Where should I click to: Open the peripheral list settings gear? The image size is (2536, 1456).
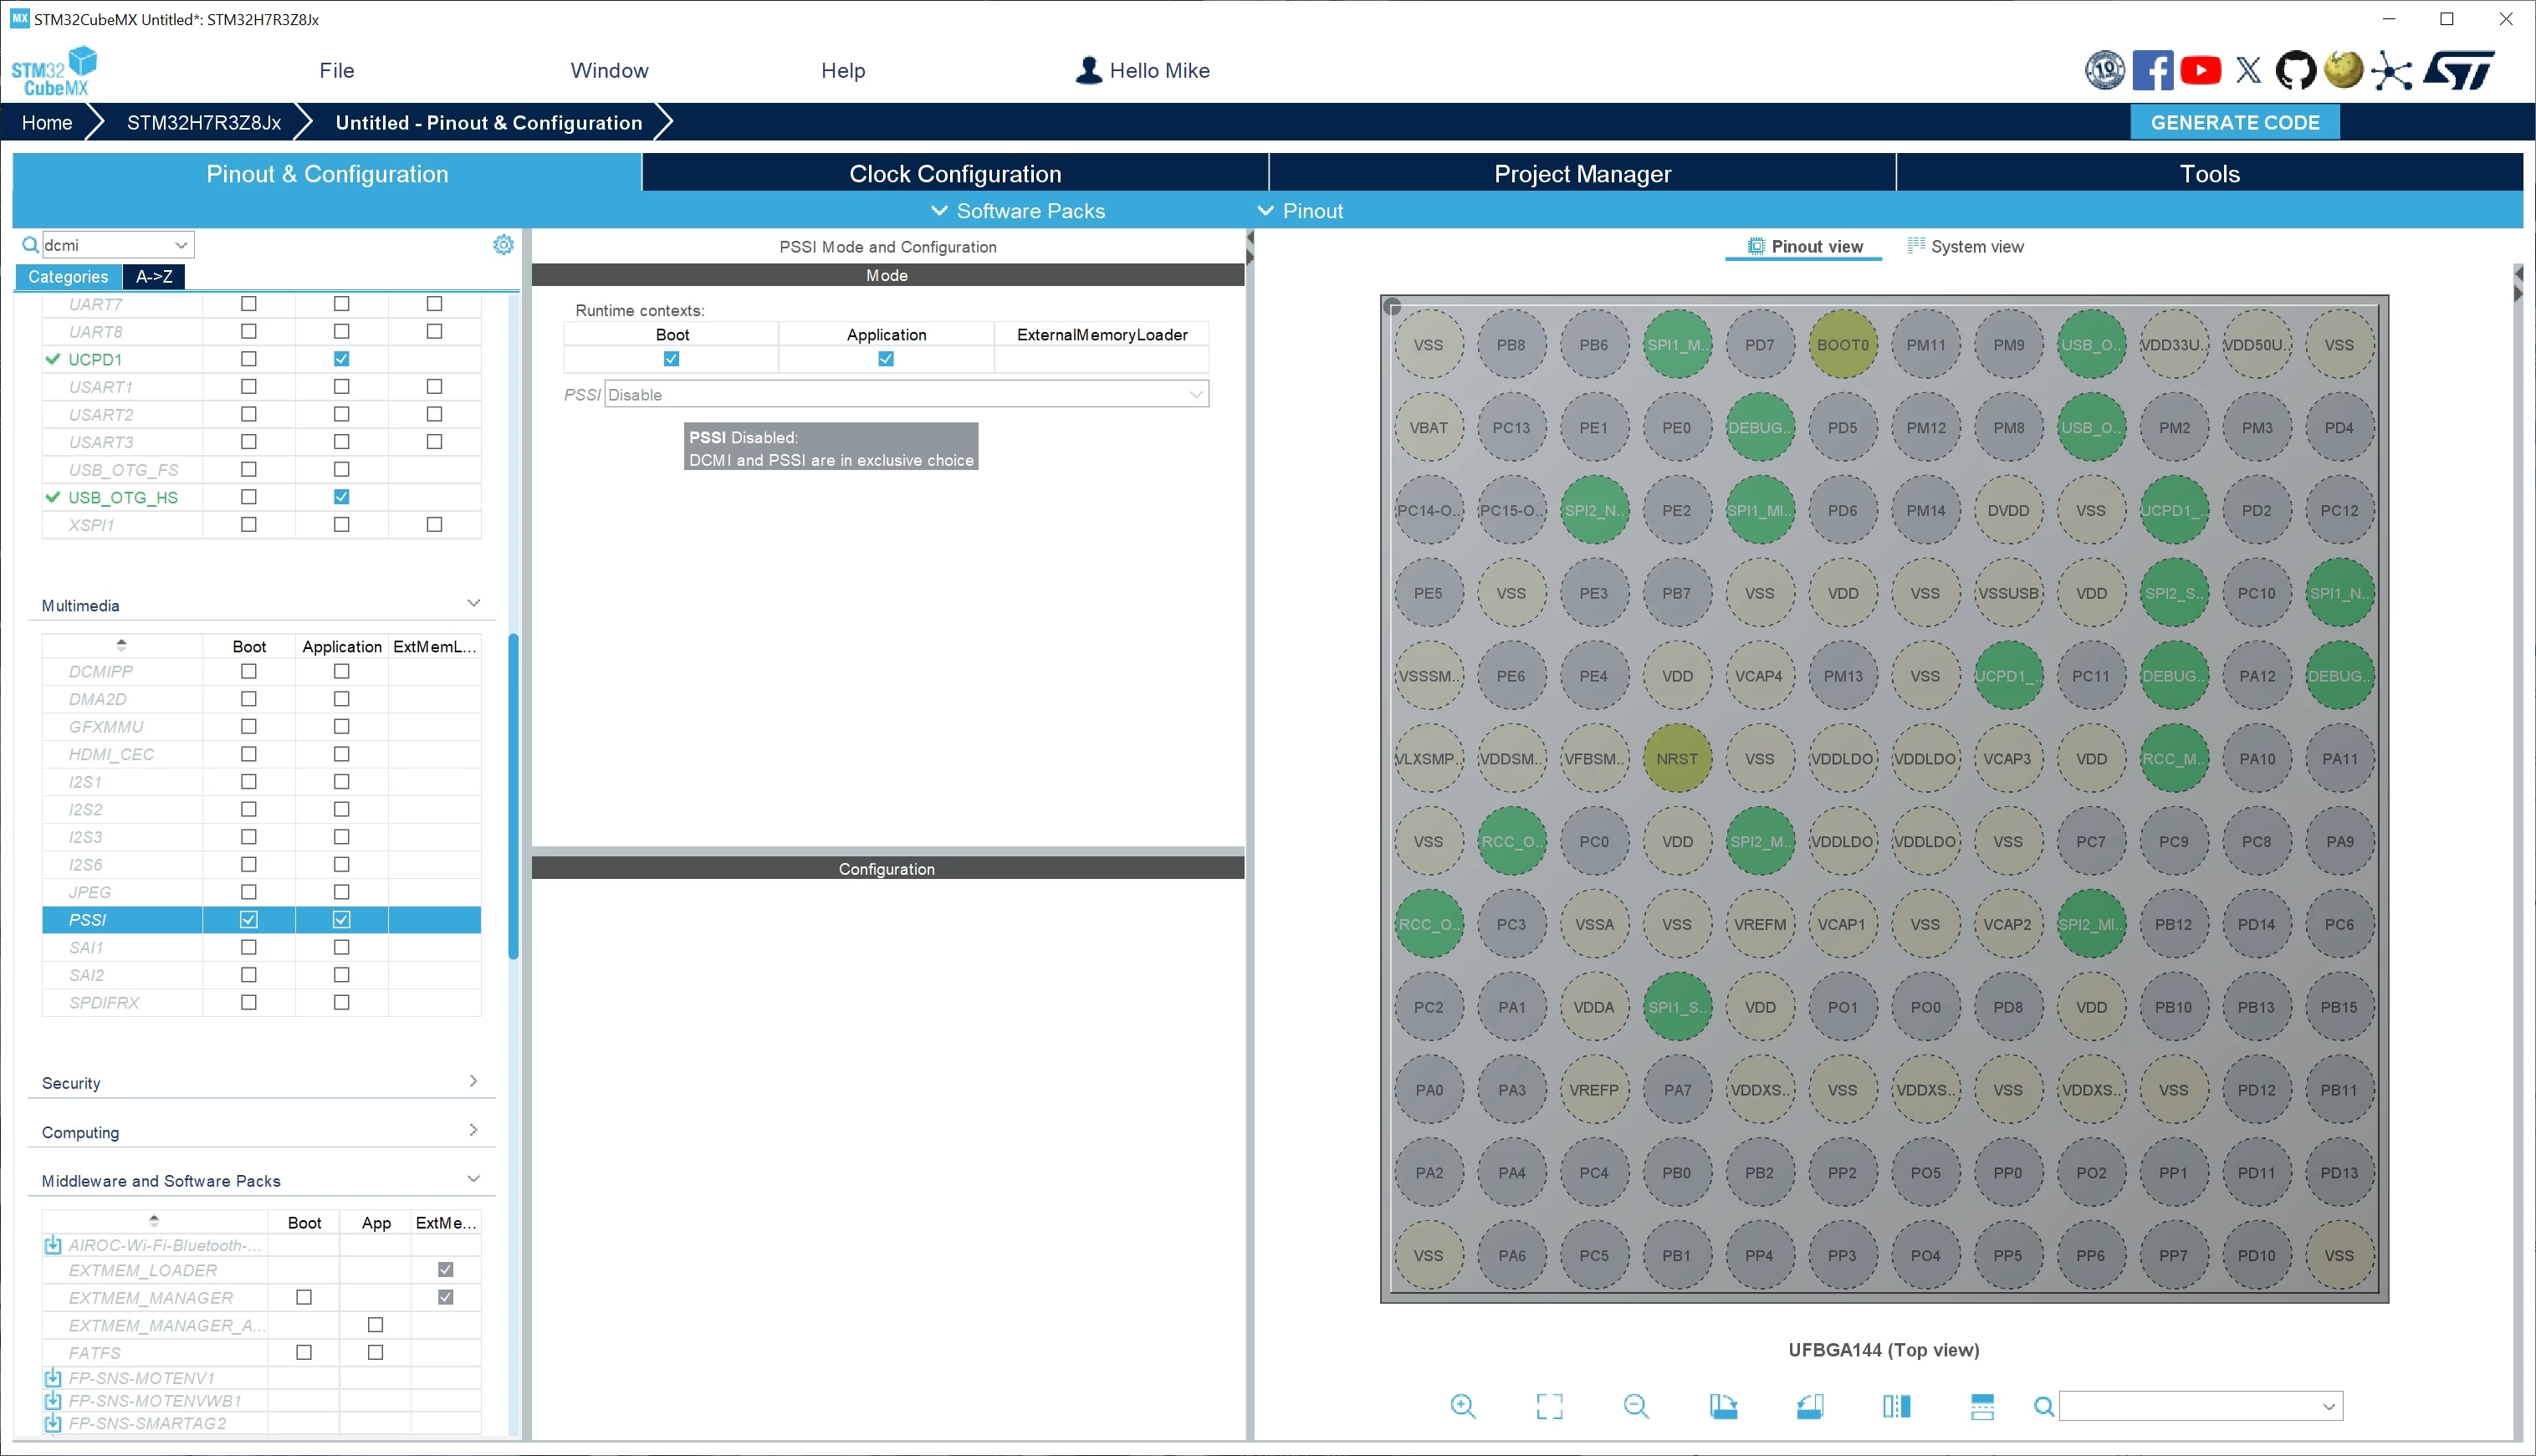pos(503,245)
